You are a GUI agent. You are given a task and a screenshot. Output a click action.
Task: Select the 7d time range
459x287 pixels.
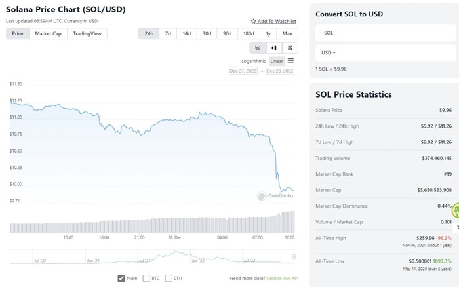(168, 33)
